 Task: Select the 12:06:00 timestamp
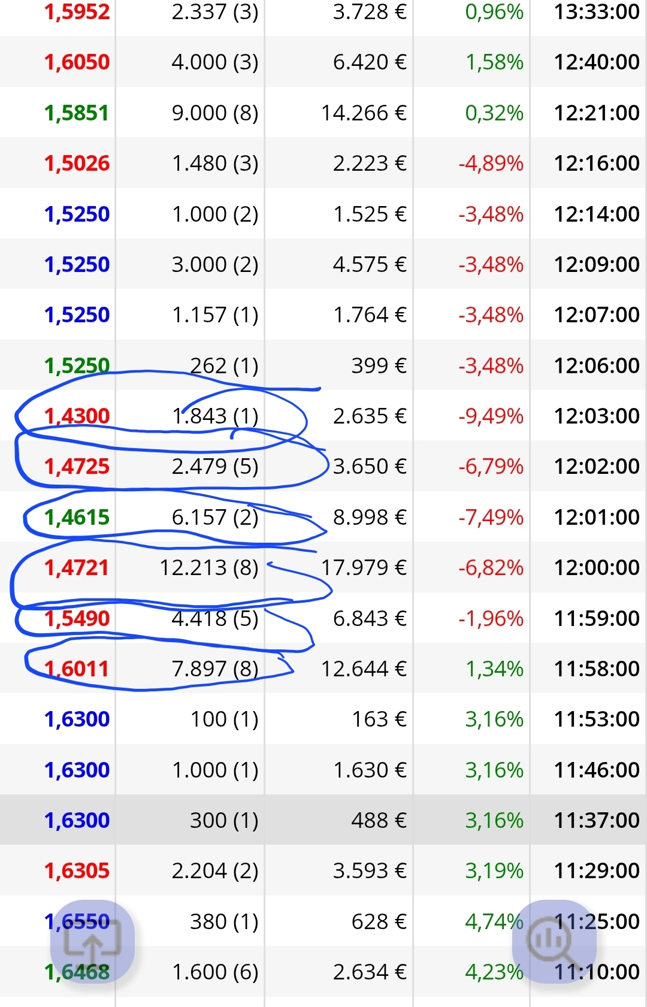point(597,365)
